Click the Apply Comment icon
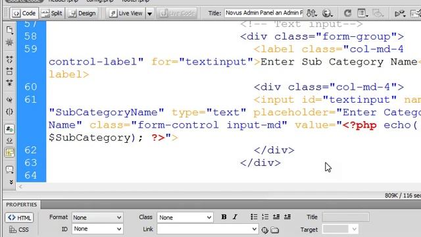This screenshot has height=237, width=421. (x=9, y=170)
